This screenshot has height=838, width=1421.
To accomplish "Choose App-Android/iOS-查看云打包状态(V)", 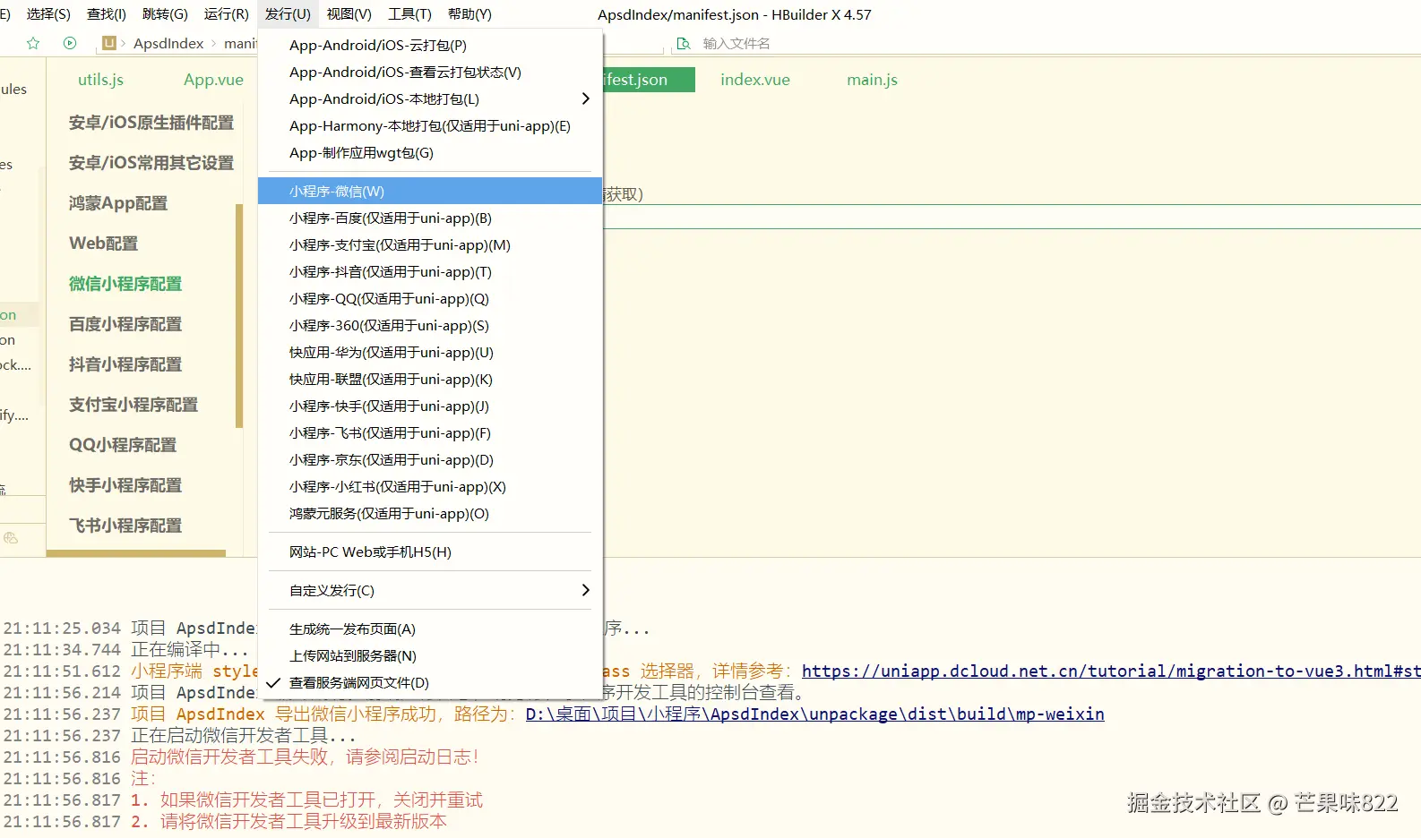I will coord(430,72).
